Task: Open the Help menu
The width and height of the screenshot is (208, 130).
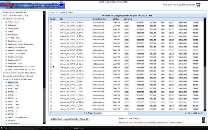Action: [71, 12]
